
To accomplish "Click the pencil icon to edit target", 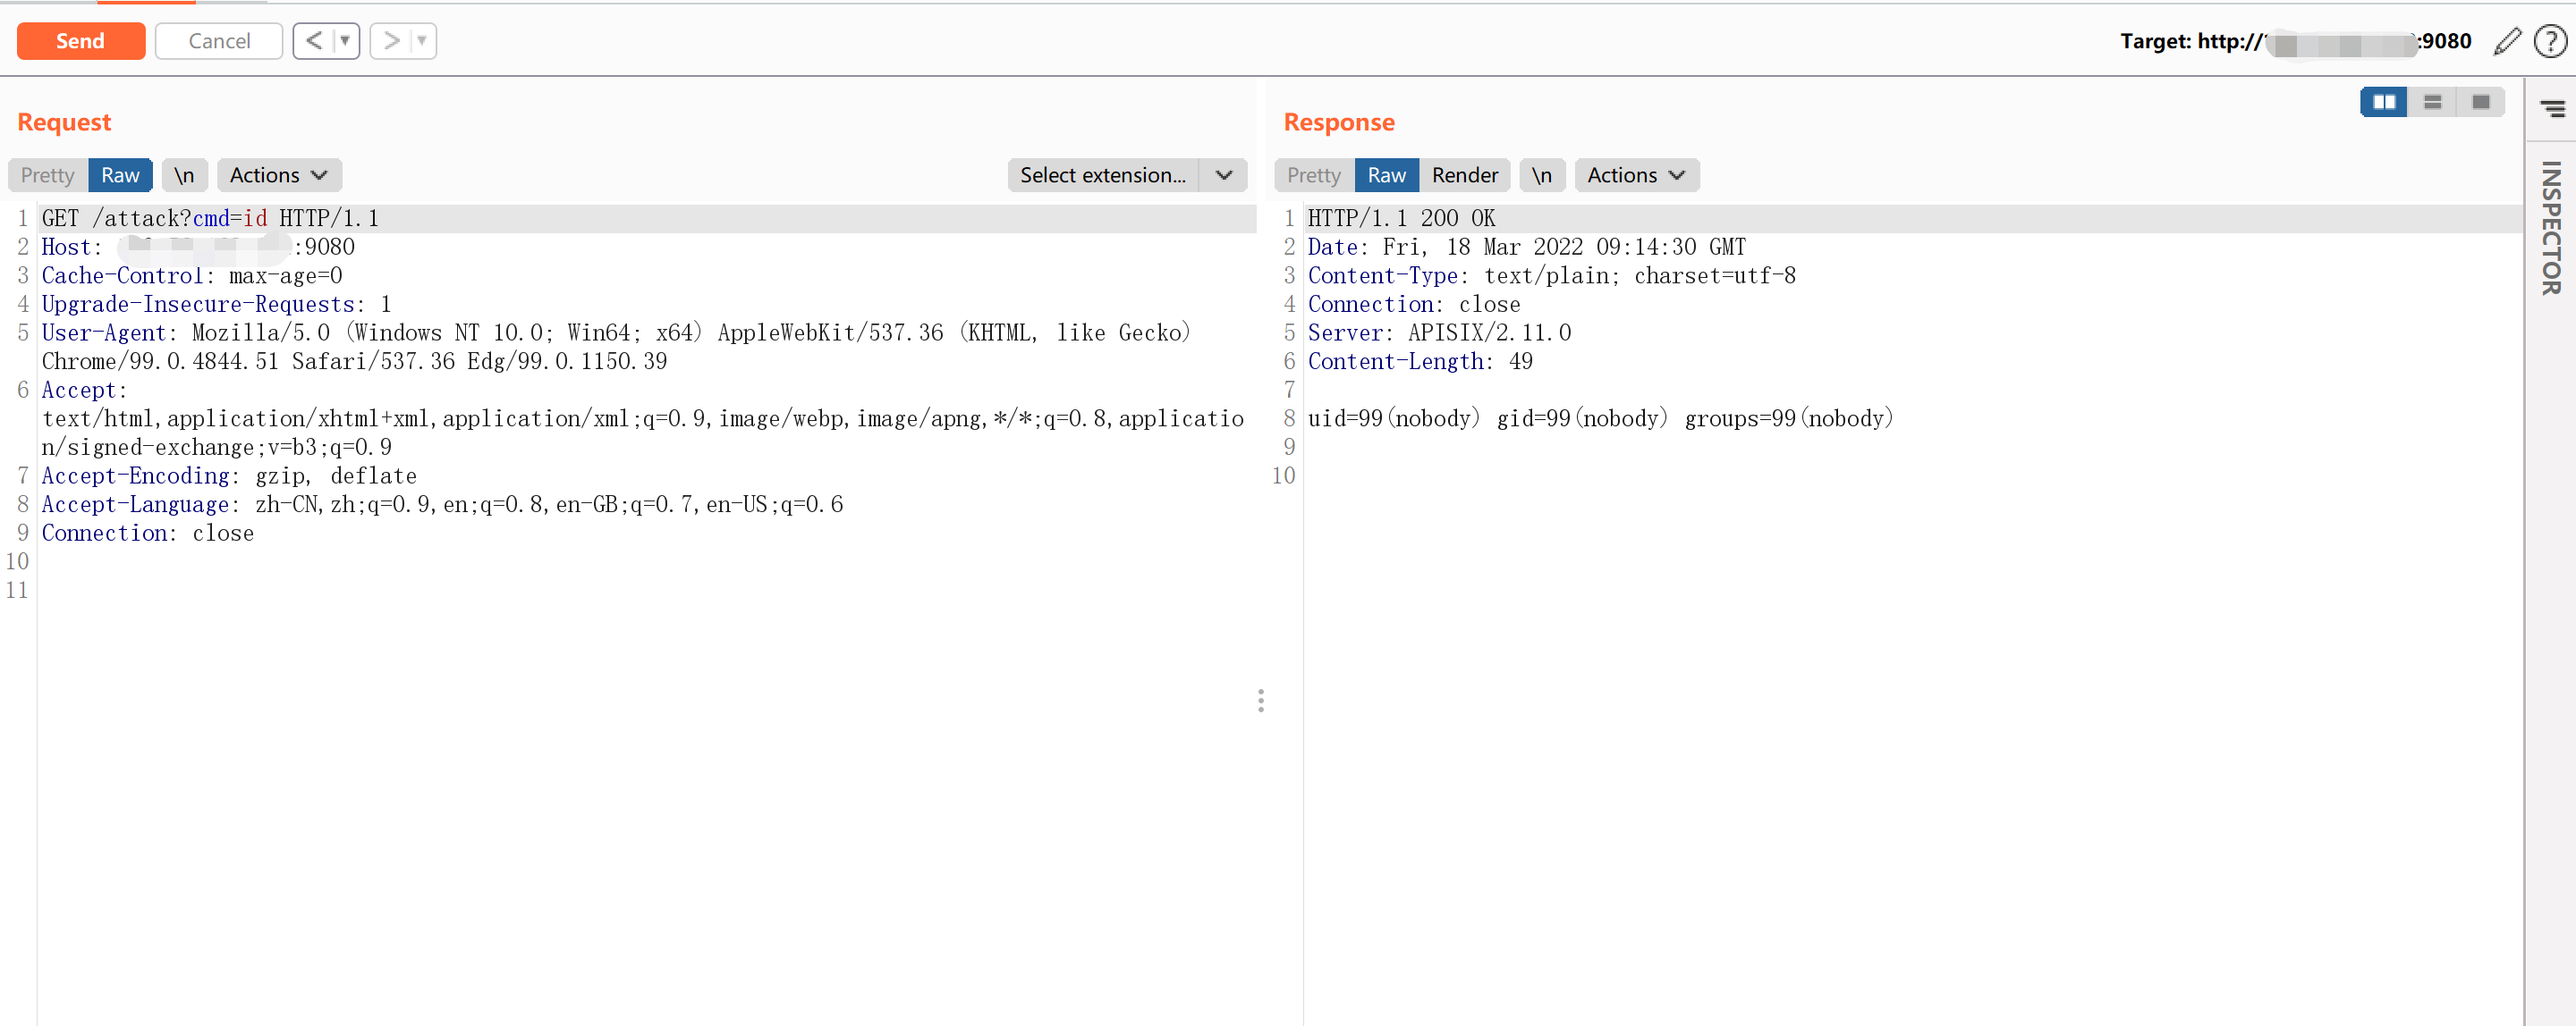I will click(x=2507, y=41).
